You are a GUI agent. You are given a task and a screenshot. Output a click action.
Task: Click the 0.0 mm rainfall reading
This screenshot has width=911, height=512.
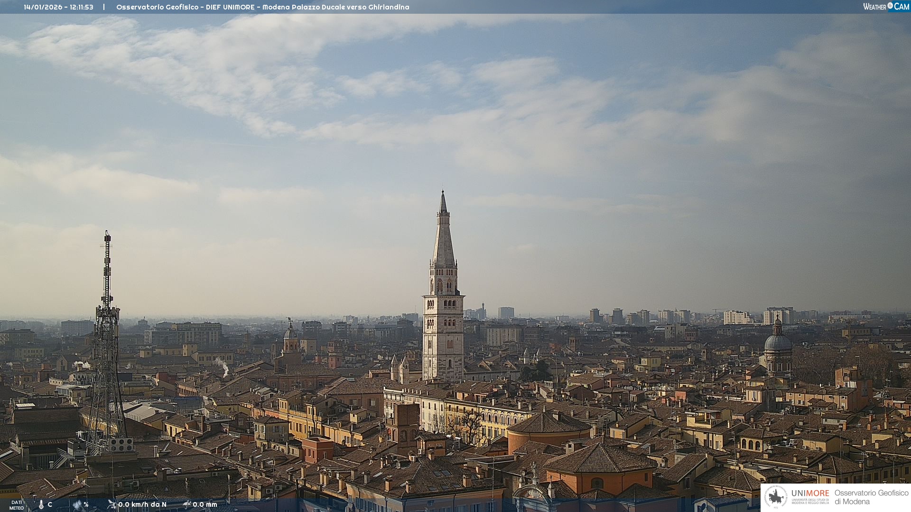(x=205, y=504)
